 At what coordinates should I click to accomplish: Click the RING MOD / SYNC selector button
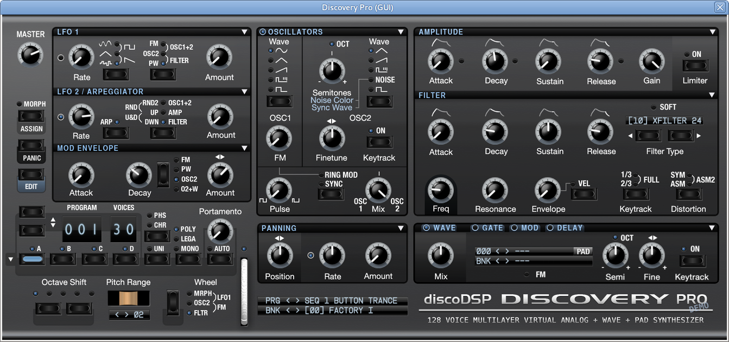click(x=331, y=193)
